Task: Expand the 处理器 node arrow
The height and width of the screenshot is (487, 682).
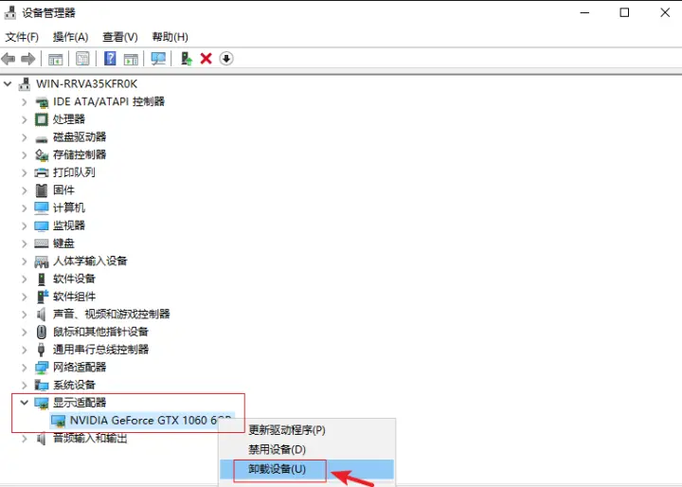Action: click(25, 119)
